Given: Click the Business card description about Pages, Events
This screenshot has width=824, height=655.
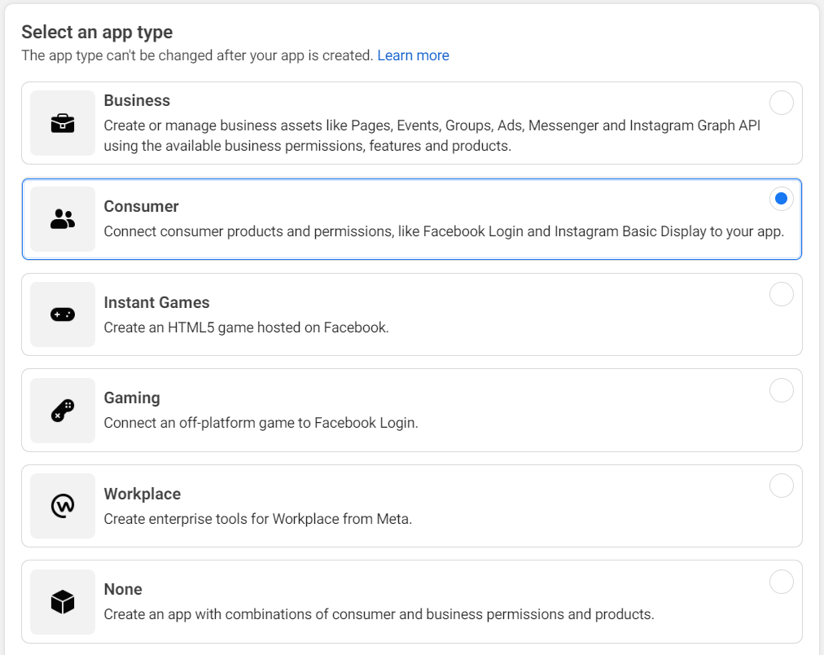Looking at the screenshot, I should point(432,135).
